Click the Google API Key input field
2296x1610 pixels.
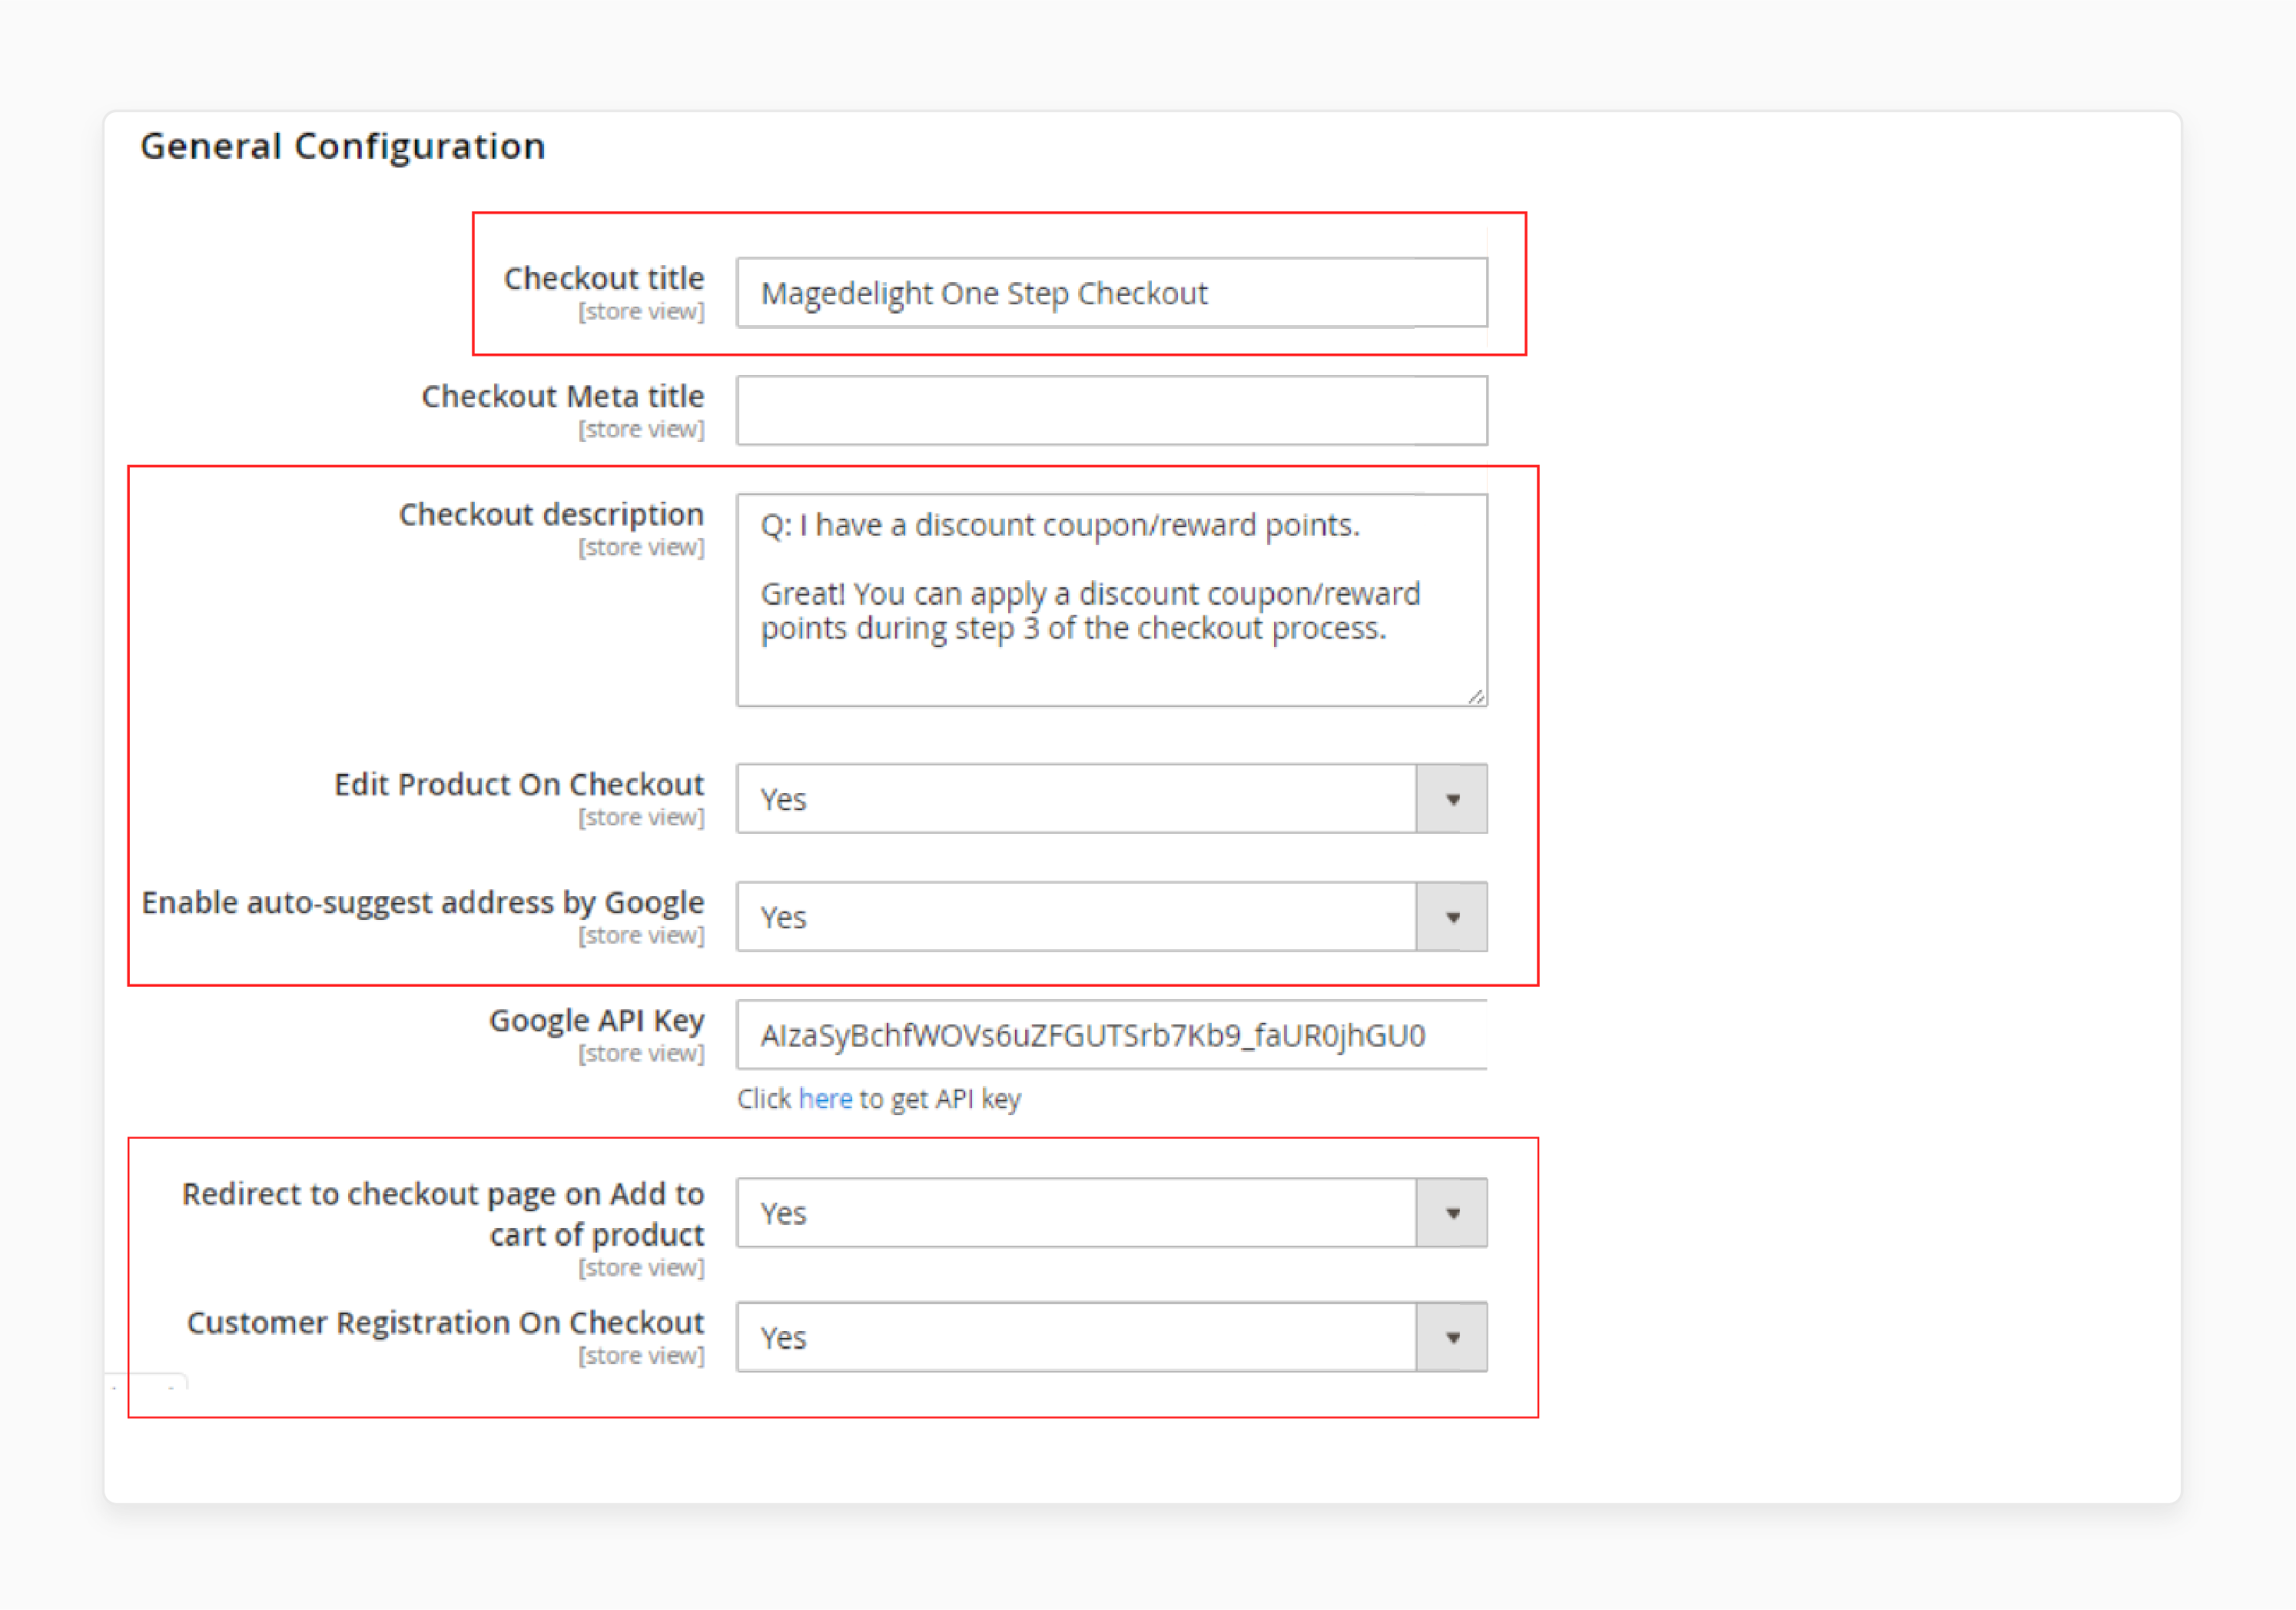[x=1112, y=1035]
